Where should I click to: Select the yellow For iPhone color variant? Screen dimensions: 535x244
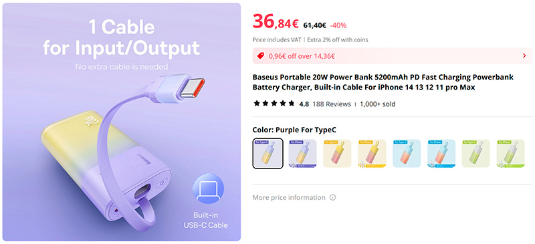pos(372,153)
